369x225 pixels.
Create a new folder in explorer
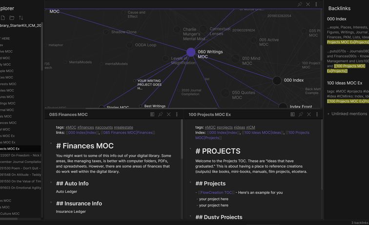point(11,18)
